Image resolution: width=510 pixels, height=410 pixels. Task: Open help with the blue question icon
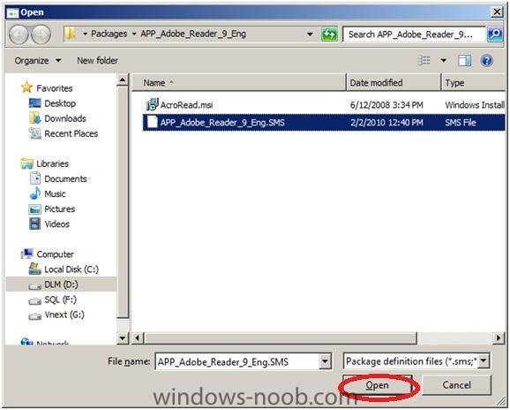487,60
